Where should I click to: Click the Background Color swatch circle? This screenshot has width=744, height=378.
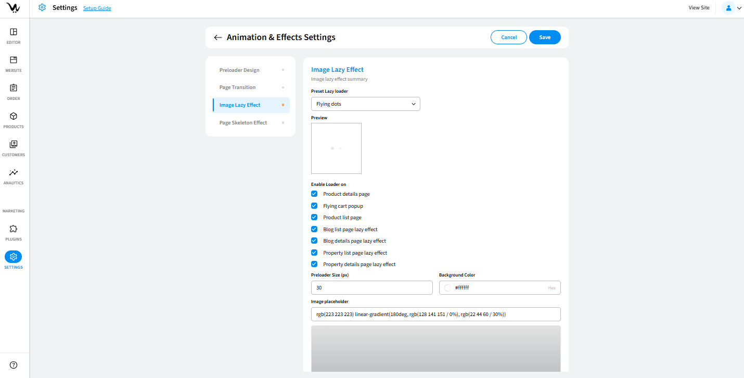448,288
